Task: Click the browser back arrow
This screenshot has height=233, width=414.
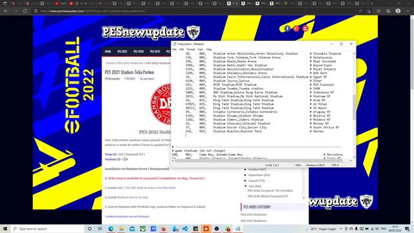Action: click(6, 11)
